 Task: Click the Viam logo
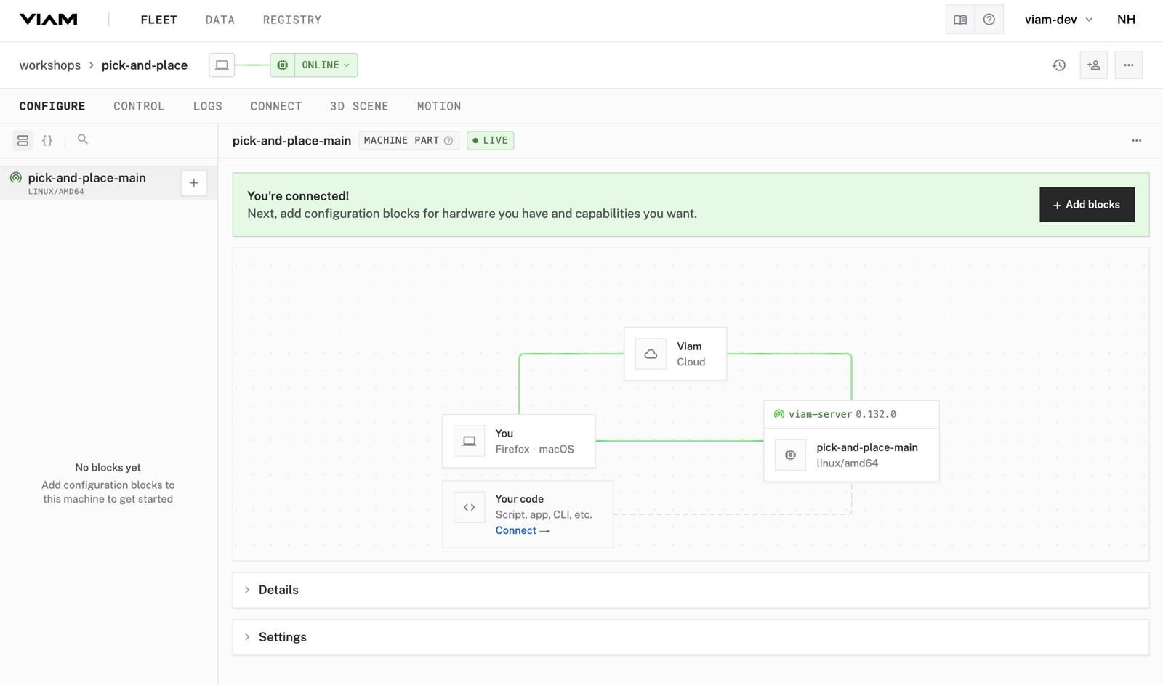point(48,20)
